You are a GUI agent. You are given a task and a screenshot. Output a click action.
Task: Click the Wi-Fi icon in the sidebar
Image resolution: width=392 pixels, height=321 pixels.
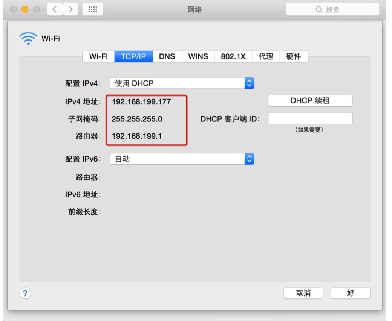click(28, 37)
